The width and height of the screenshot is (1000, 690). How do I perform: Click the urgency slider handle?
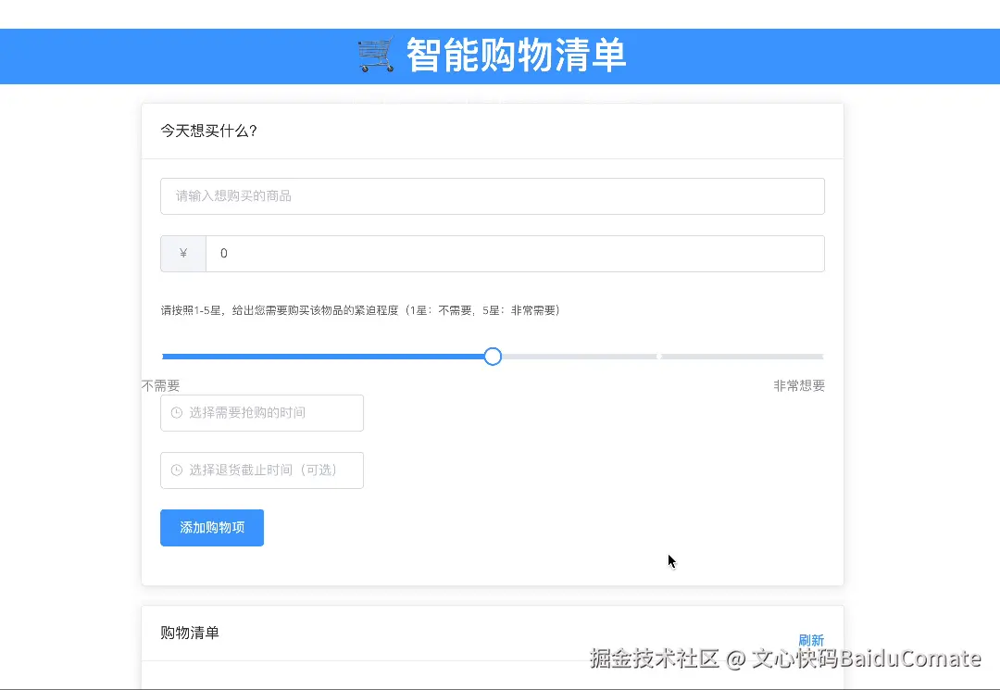(x=493, y=357)
